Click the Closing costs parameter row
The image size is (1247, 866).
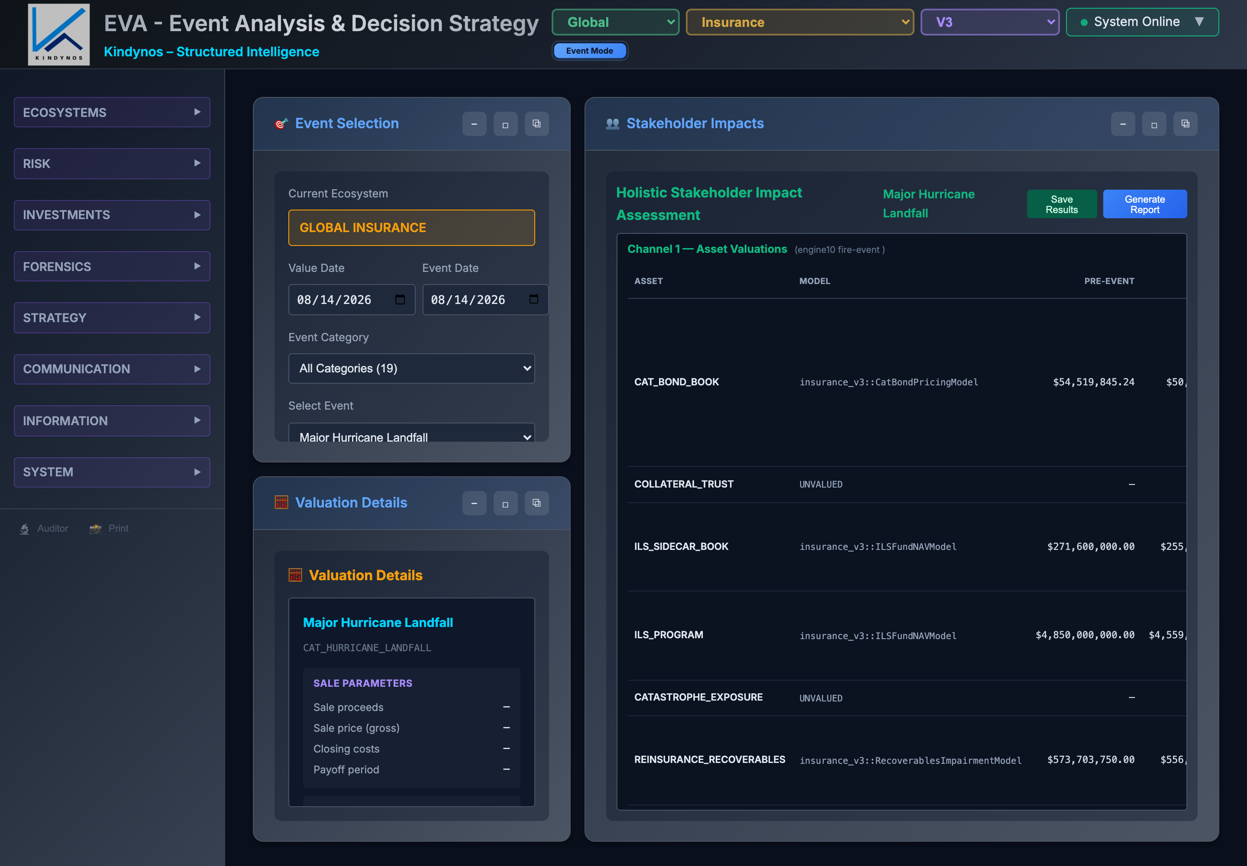click(411, 749)
